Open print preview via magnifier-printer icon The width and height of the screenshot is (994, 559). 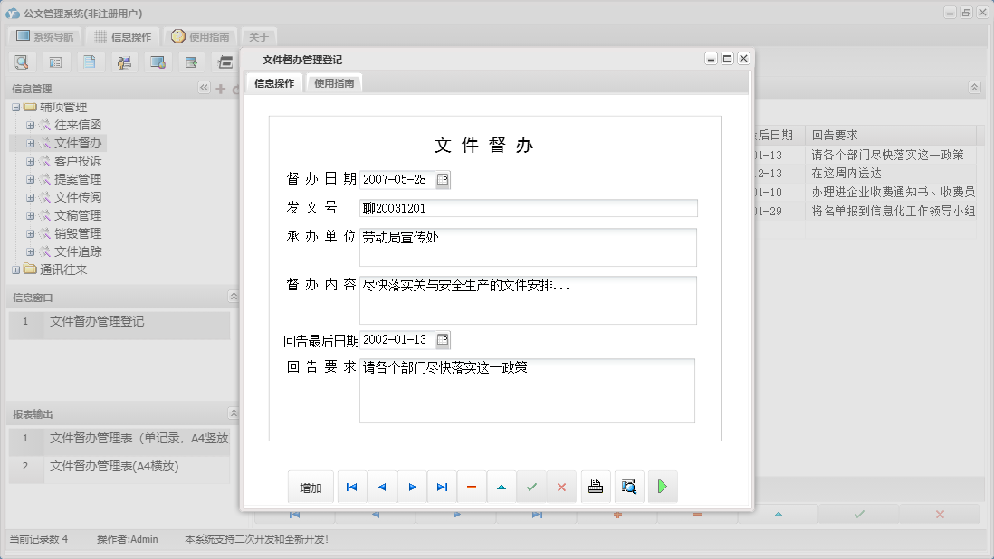point(628,487)
